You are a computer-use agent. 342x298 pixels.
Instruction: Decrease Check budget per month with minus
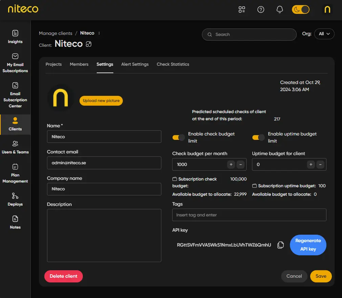(241, 164)
